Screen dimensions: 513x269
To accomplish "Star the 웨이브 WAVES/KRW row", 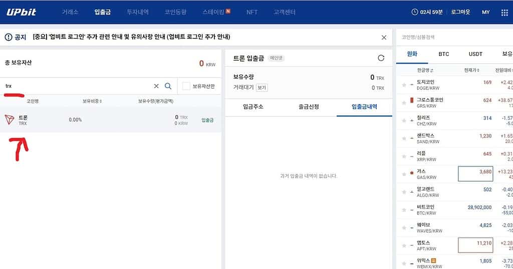I will coord(404,227).
